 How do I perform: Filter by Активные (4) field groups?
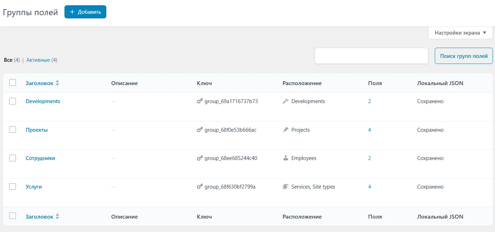(x=42, y=60)
